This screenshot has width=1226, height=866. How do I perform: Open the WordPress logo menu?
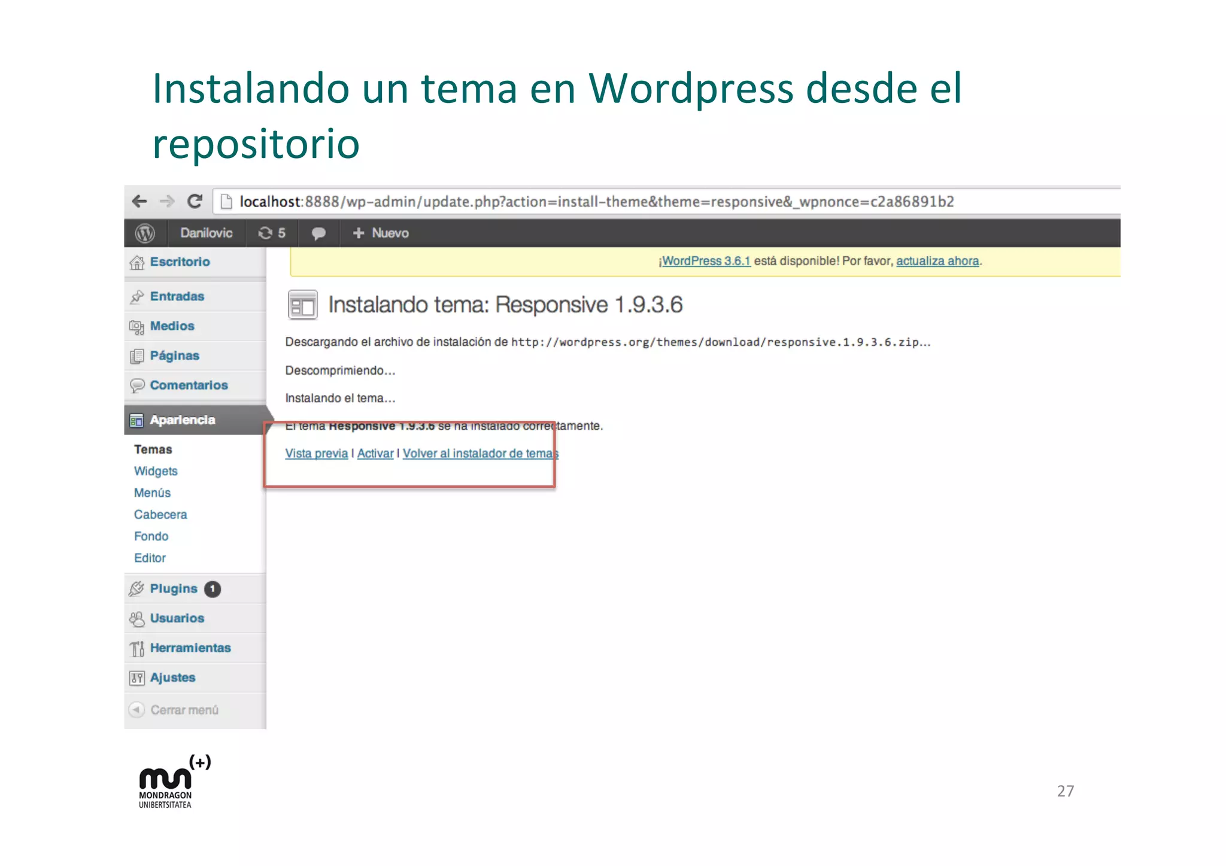click(x=145, y=233)
